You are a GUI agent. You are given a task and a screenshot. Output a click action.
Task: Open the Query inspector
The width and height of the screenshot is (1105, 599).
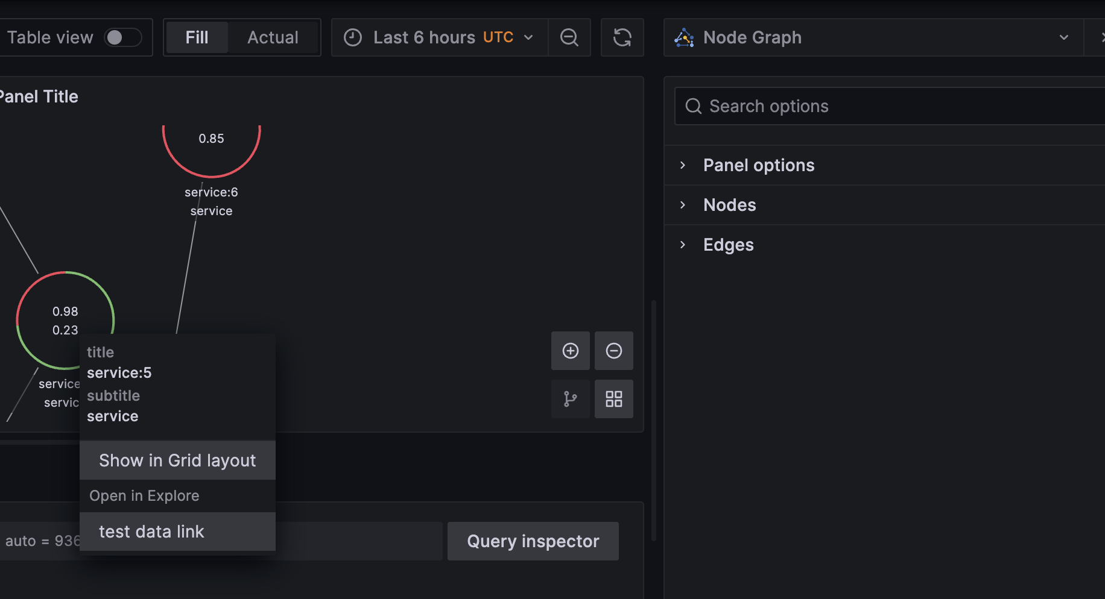tap(533, 541)
